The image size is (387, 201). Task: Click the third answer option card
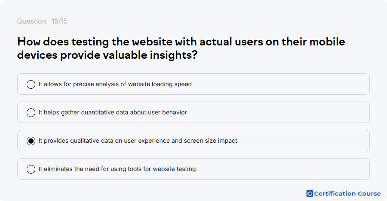click(x=193, y=141)
